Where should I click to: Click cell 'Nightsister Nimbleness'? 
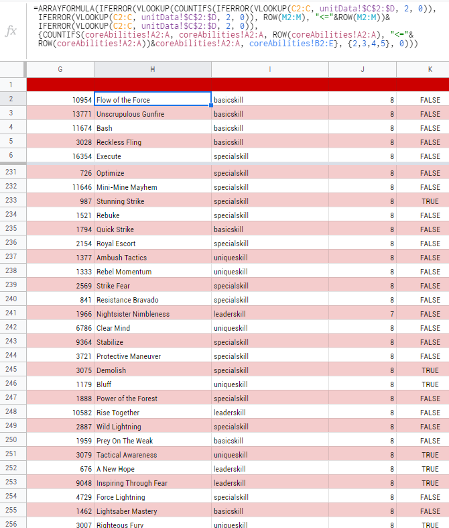[153, 314]
